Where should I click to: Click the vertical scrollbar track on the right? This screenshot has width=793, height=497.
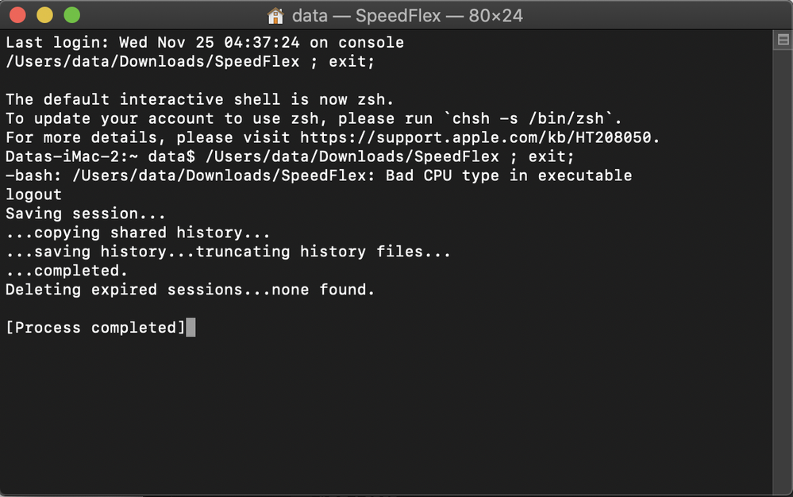coord(783,270)
